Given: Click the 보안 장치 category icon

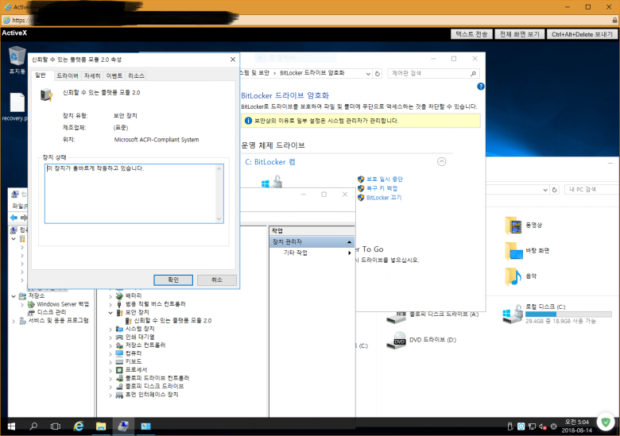Looking at the screenshot, I should coord(119,312).
